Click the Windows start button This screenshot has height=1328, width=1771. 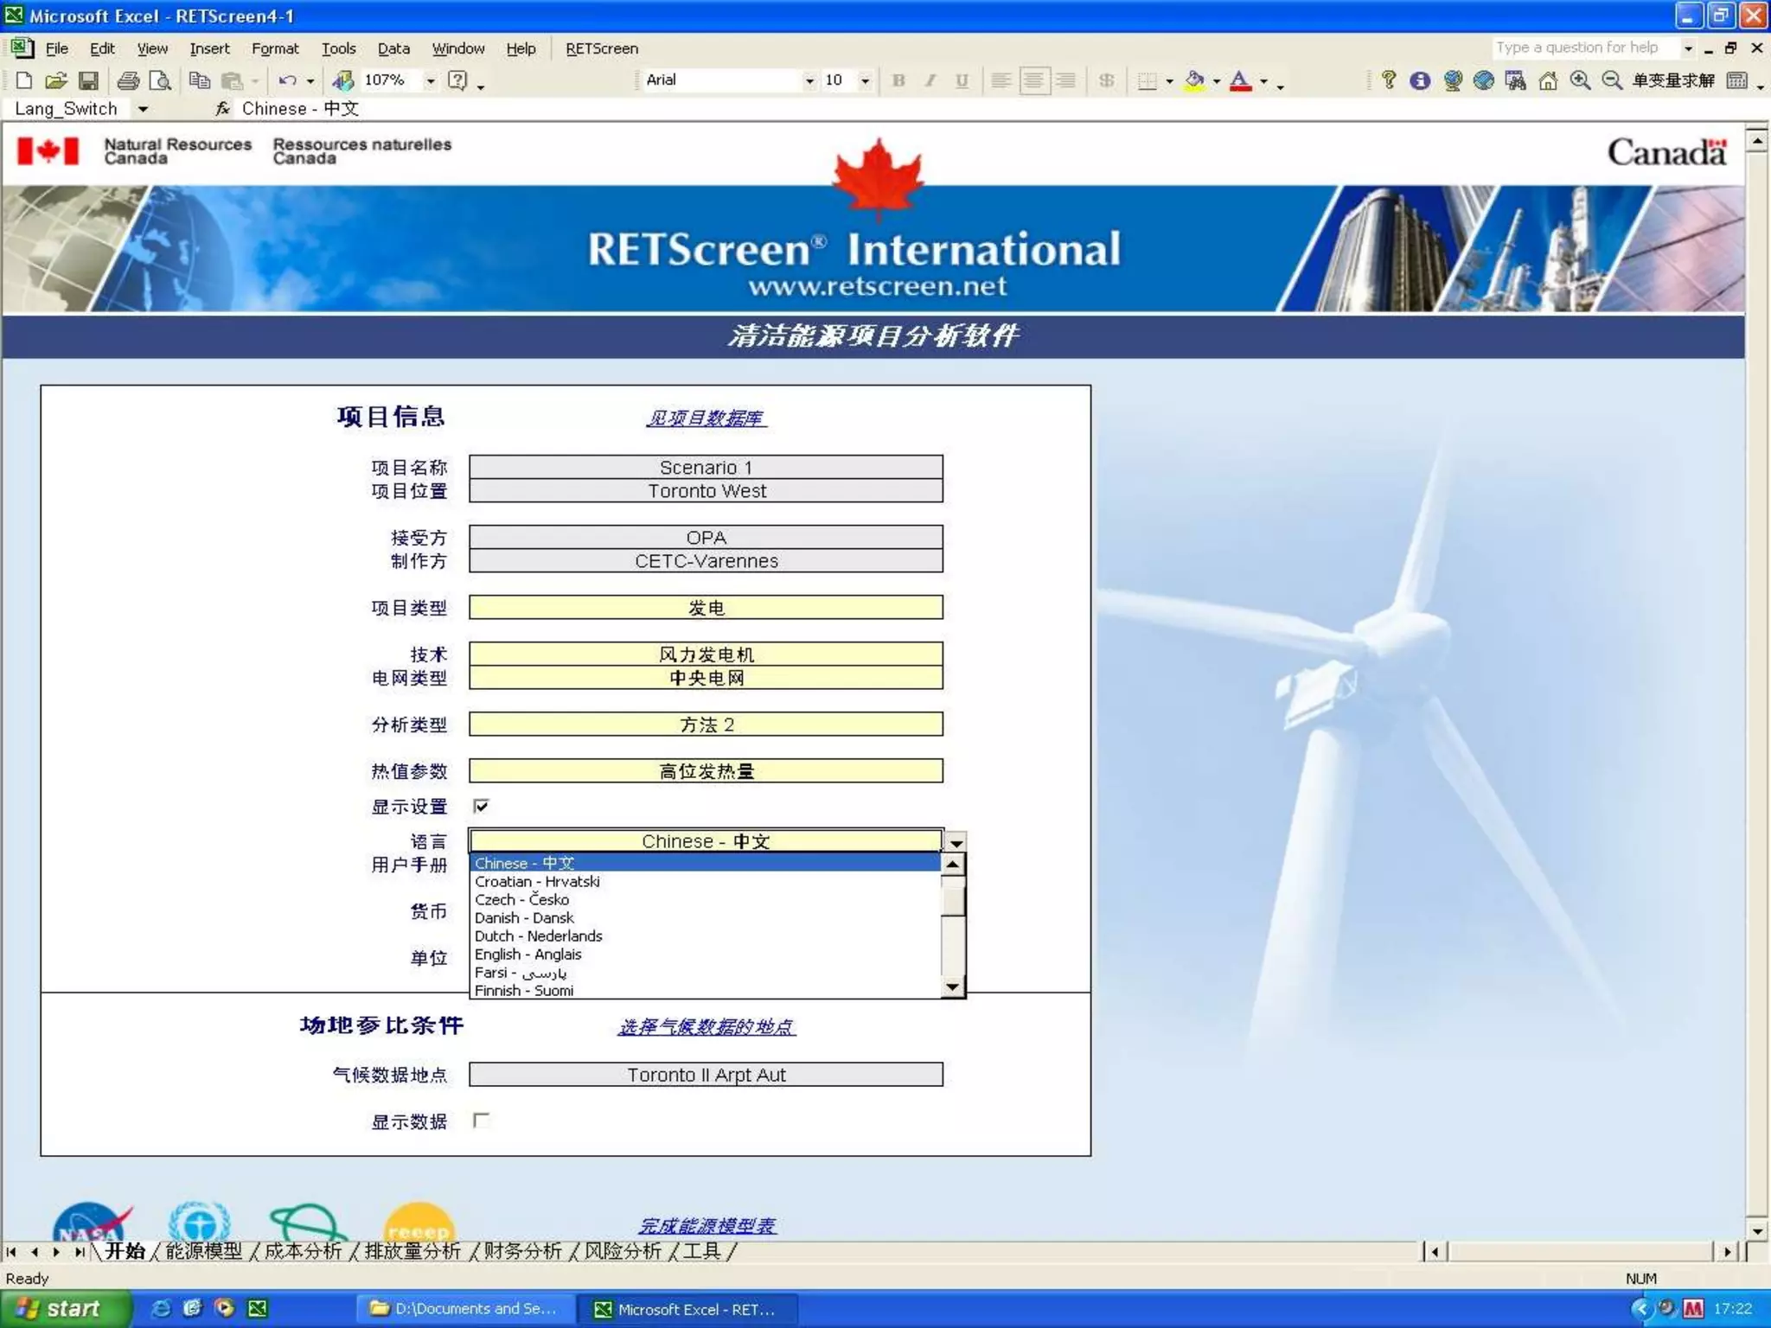66,1309
